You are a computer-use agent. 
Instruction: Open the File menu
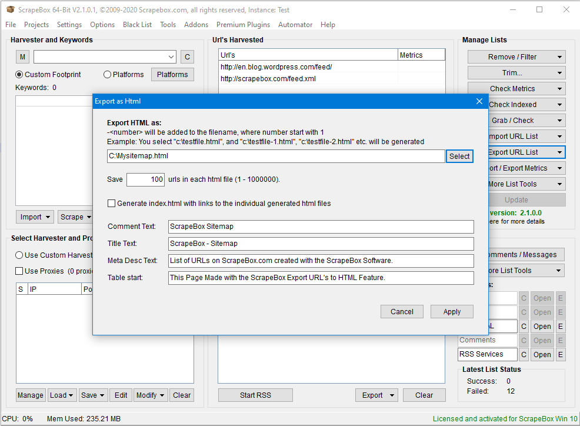(x=11, y=25)
